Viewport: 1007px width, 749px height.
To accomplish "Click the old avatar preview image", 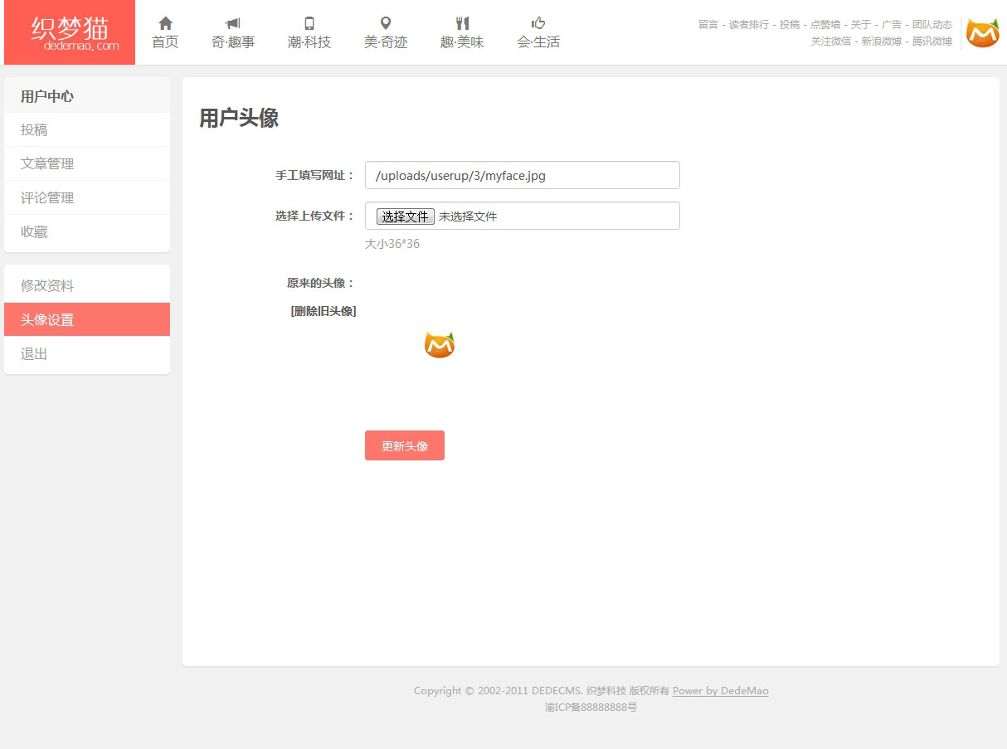I will click(440, 345).
